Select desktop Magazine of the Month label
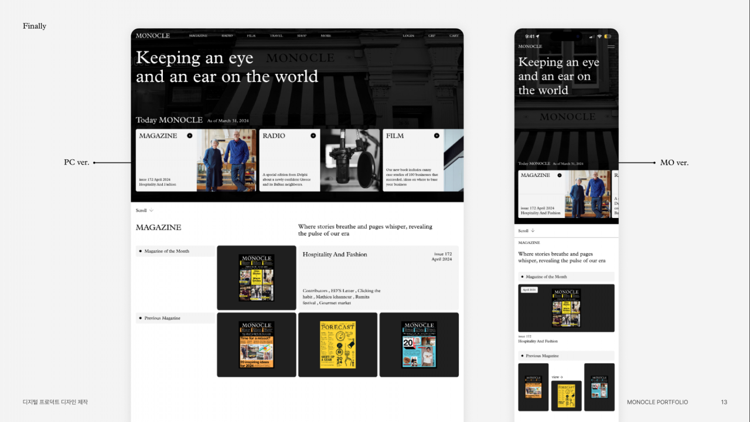This screenshot has width=750, height=422. pos(167,251)
